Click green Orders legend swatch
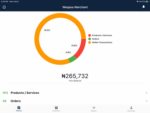Screen dimensions: 150x113 coord(90,39)
